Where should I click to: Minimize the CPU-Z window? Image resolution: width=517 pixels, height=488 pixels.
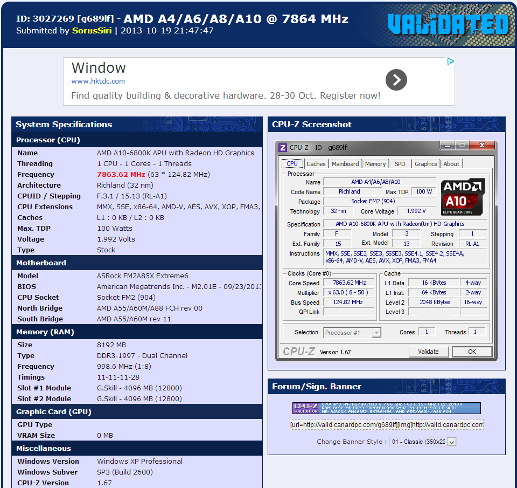click(x=448, y=146)
